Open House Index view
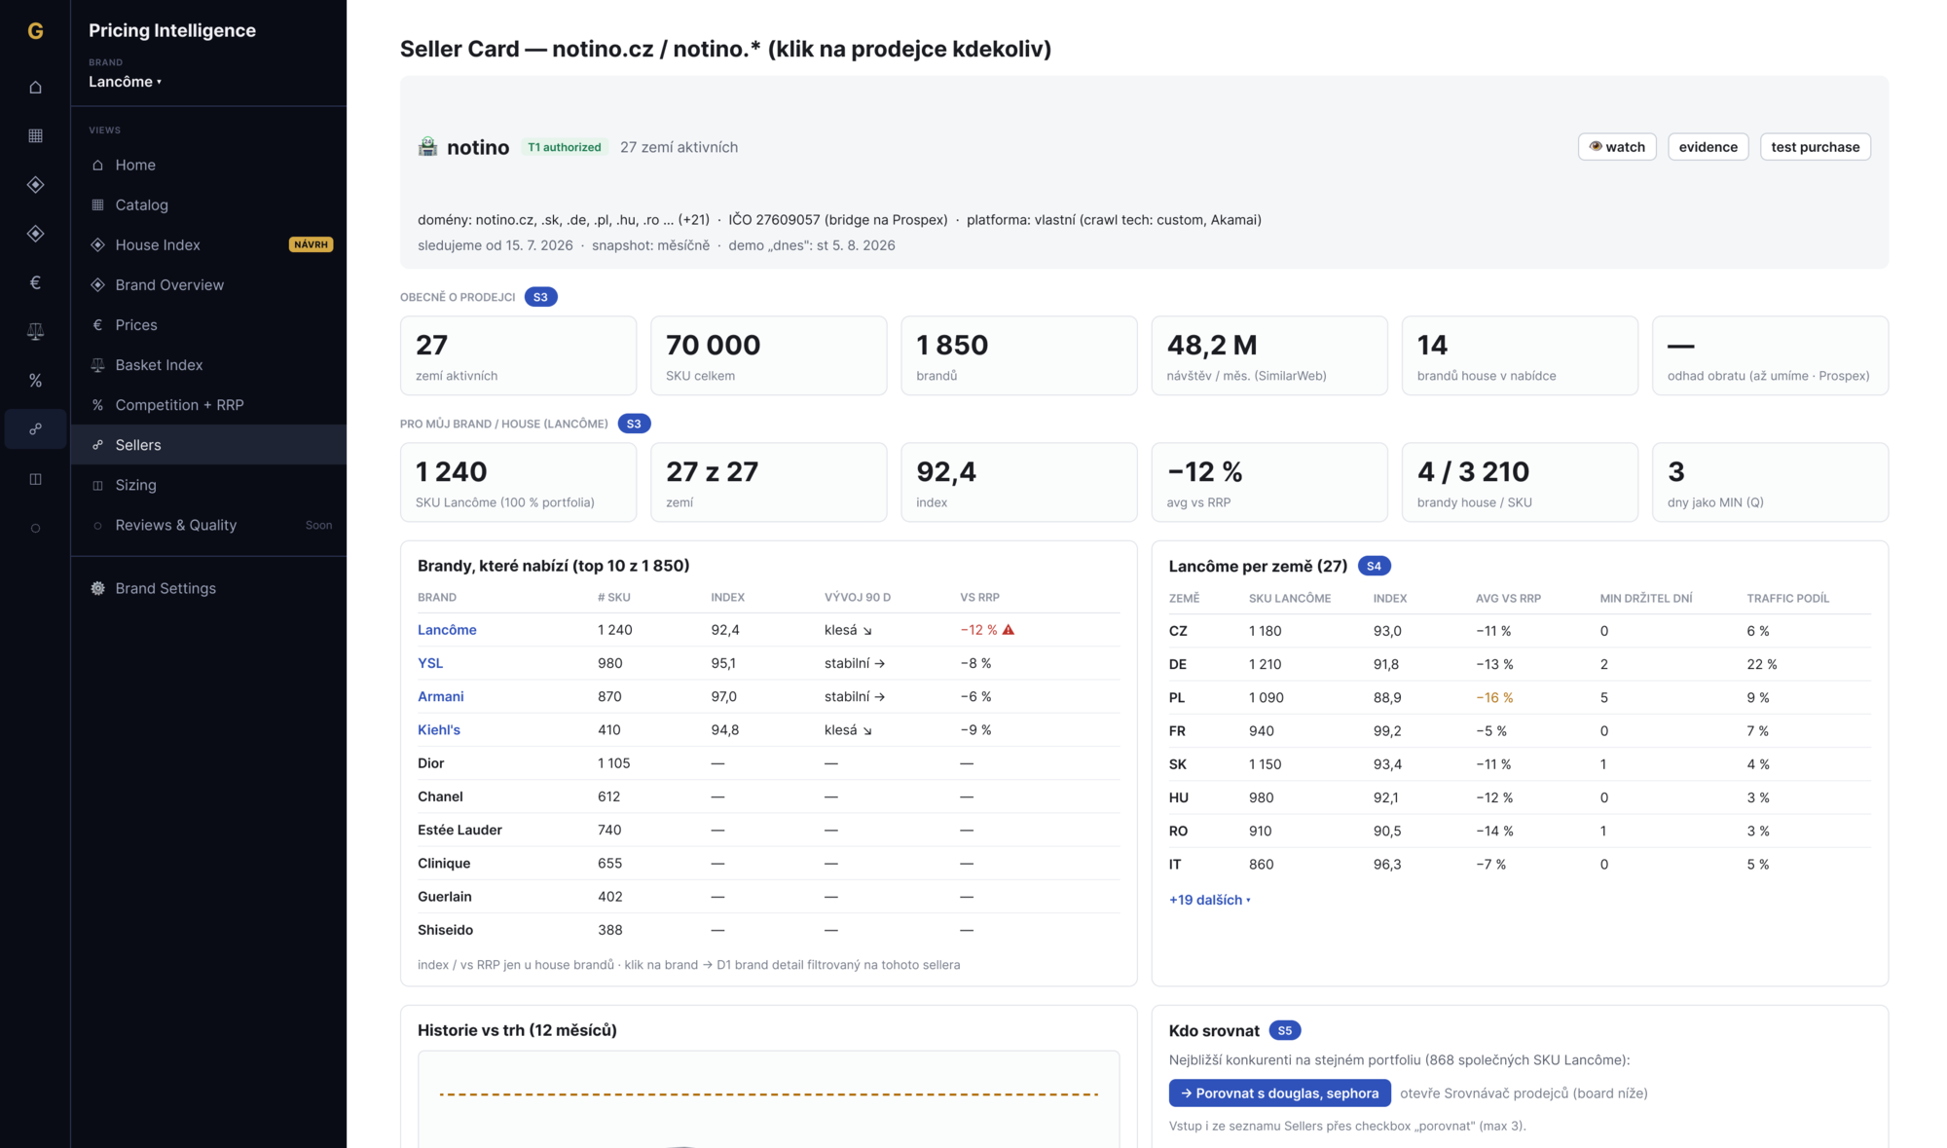This screenshot has height=1148, width=1947. pos(208,245)
